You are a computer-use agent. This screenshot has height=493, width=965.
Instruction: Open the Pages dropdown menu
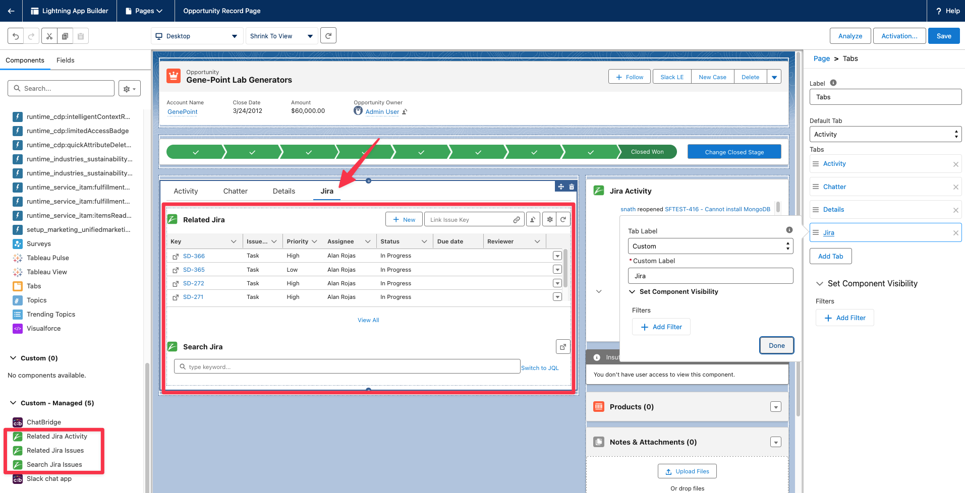point(144,11)
